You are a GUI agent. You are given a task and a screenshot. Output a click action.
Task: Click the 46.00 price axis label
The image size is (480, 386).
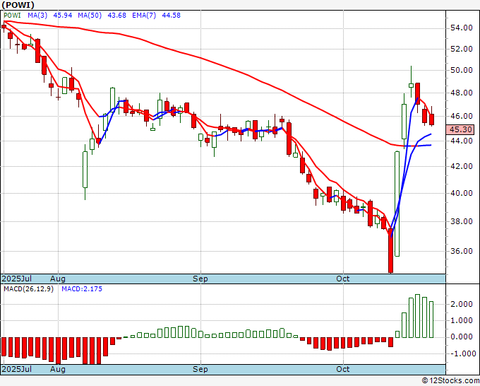tap(462, 116)
